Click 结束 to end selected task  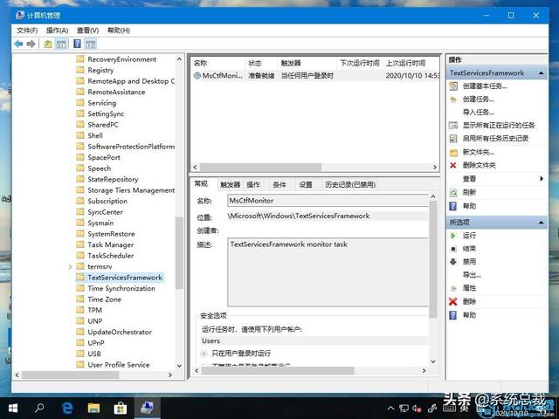[x=469, y=249]
